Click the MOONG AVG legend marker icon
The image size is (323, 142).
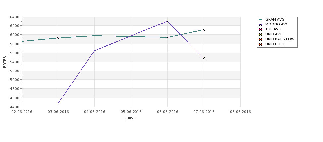(261, 24)
